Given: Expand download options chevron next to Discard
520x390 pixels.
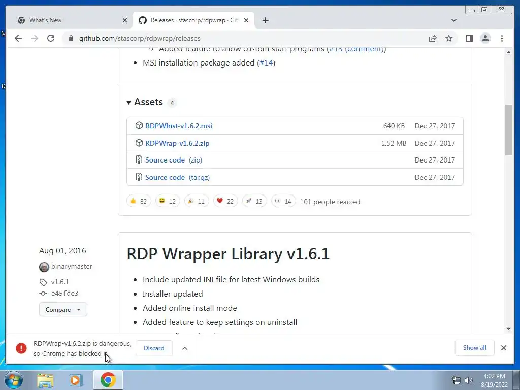Looking at the screenshot, I should (185, 348).
